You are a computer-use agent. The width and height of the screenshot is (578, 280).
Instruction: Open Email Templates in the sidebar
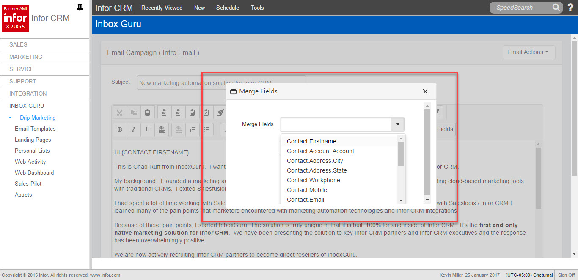click(x=35, y=129)
